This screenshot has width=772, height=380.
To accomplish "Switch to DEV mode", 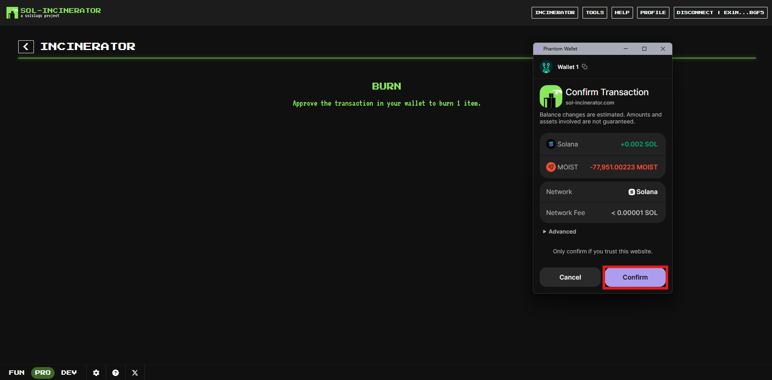I will (69, 373).
